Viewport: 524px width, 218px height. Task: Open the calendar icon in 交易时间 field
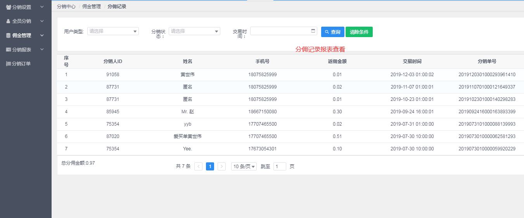(313, 31)
